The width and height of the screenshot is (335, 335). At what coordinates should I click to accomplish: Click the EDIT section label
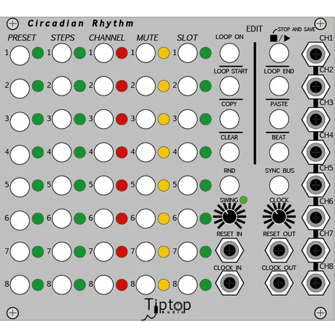[254, 29]
